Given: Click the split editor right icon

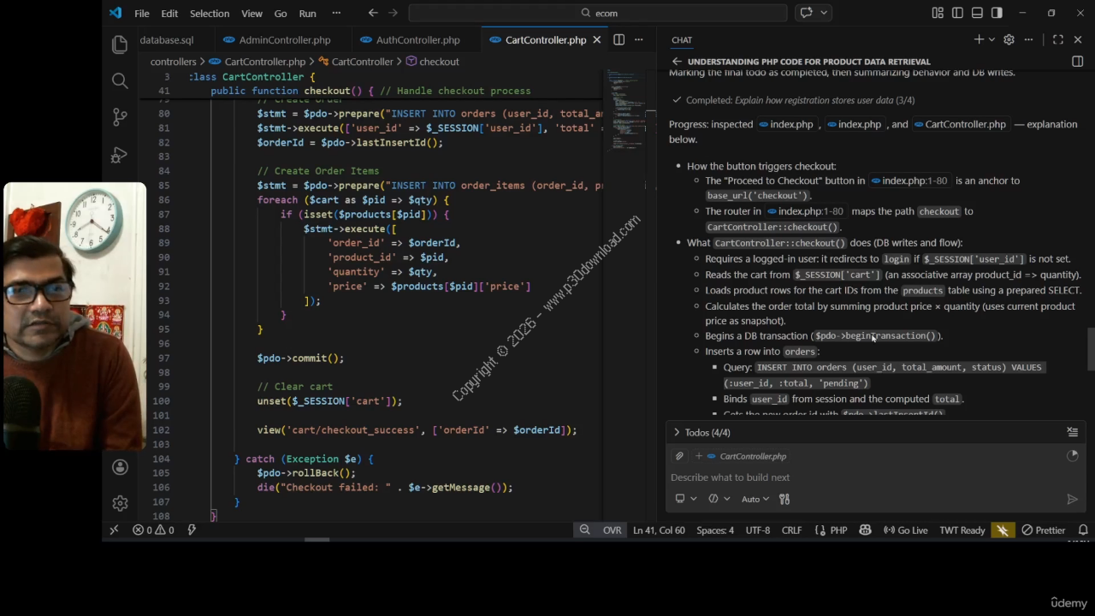Looking at the screenshot, I should pyautogui.click(x=619, y=39).
